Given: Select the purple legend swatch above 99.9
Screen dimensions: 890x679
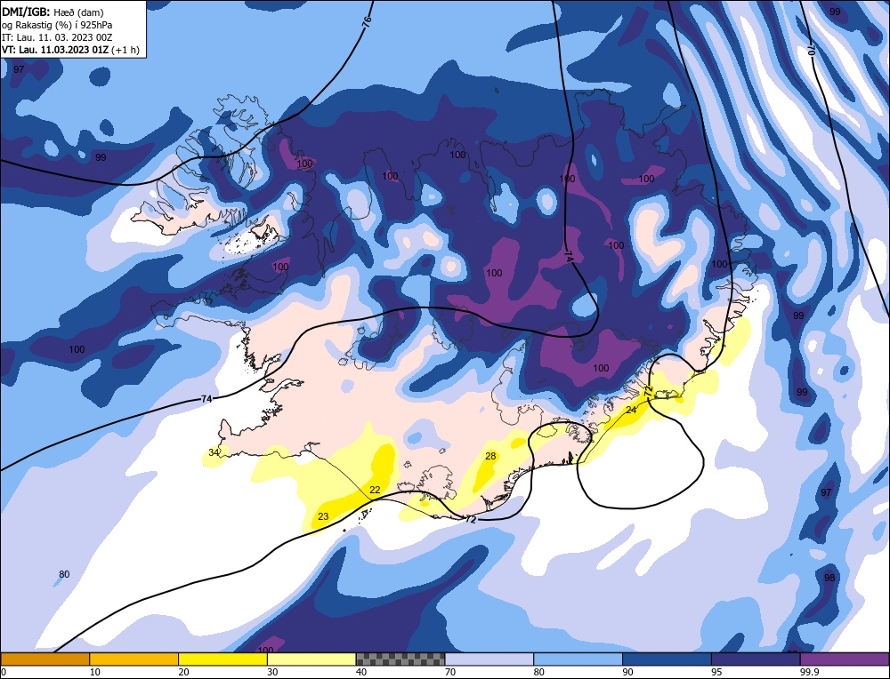Looking at the screenshot, I should pos(845,659).
